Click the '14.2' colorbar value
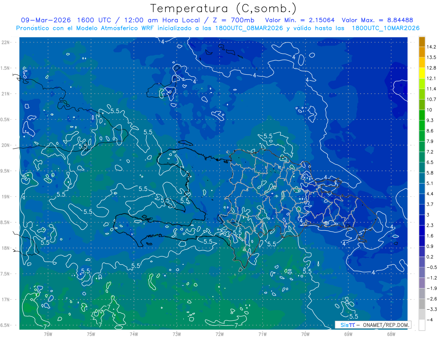This screenshot has width=439, height=339. [x=432, y=47]
